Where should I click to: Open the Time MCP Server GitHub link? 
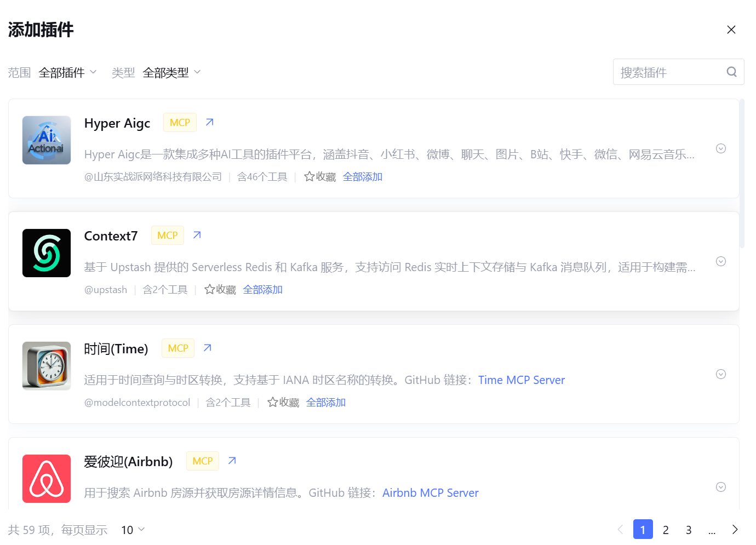(x=521, y=380)
